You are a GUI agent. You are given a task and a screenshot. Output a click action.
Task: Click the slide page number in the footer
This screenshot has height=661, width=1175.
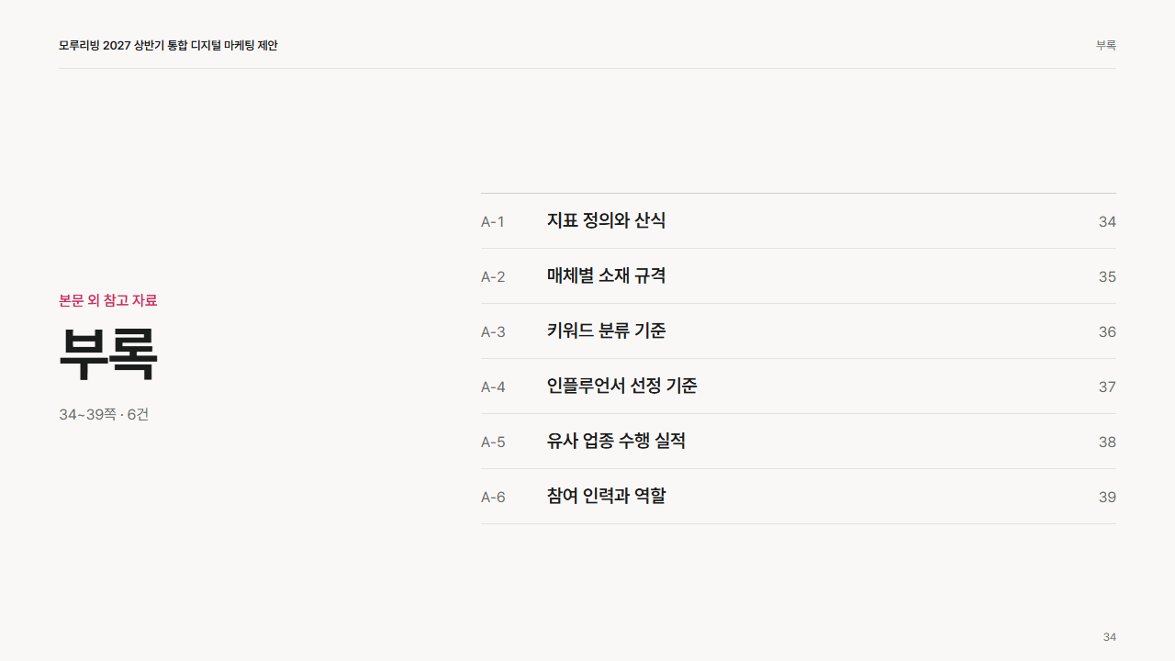pos(1110,637)
